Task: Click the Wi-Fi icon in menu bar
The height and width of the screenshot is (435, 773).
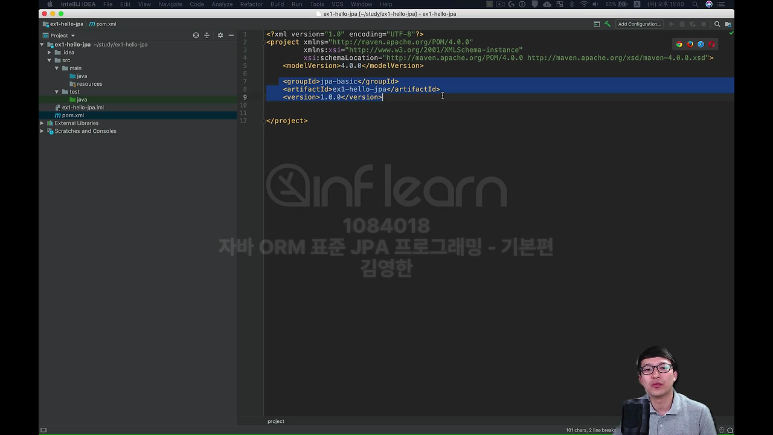Action: [x=584, y=4]
